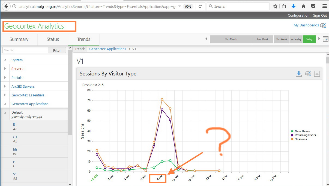The width and height of the screenshot is (329, 186).
Task: Expand the Geocortex Essentials tree node
Action: point(5,95)
